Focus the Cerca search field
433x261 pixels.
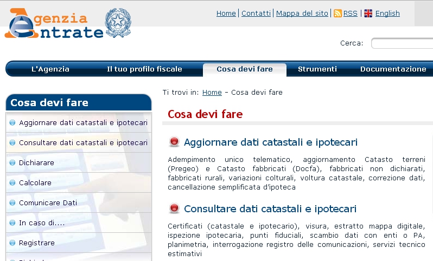tap(402, 43)
